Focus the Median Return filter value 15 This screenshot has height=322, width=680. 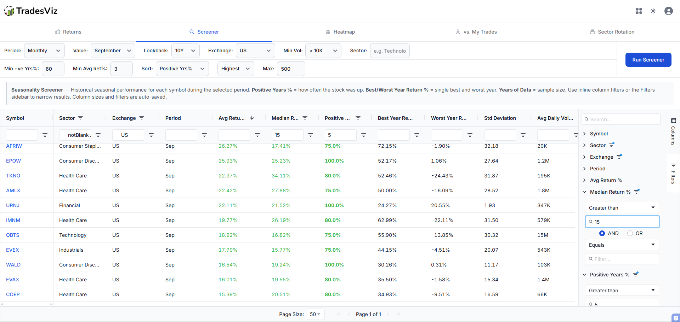tap(622, 222)
